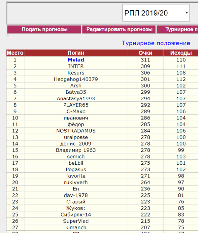This screenshot has width=198, height=233.
Task: Click the Место column header
Action: [x=15, y=53]
